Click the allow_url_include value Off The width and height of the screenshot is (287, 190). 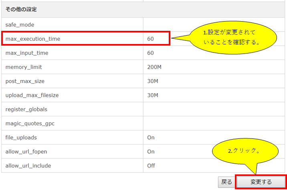(151, 166)
